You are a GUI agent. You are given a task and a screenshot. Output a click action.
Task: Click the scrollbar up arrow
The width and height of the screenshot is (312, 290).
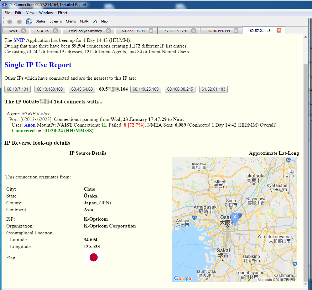click(x=306, y=37)
